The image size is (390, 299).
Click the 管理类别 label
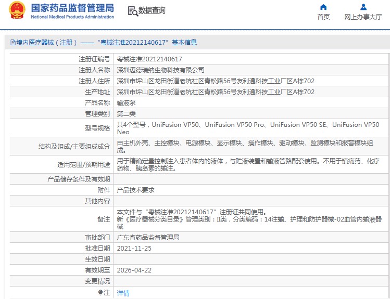point(97,114)
